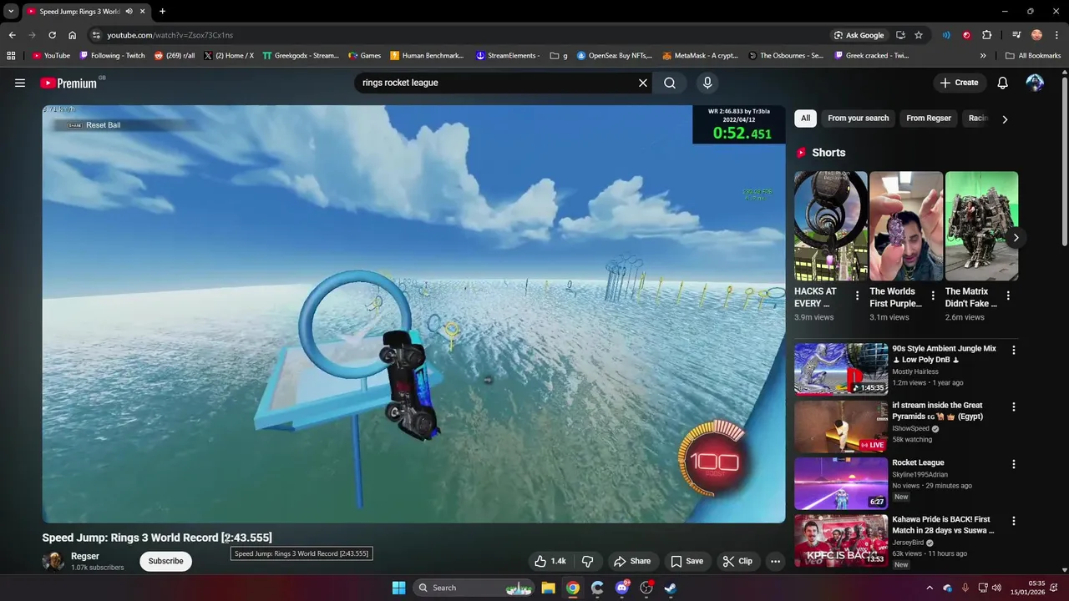
Task: Open the tab search dropdown arrow
Action: pos(11,12)
